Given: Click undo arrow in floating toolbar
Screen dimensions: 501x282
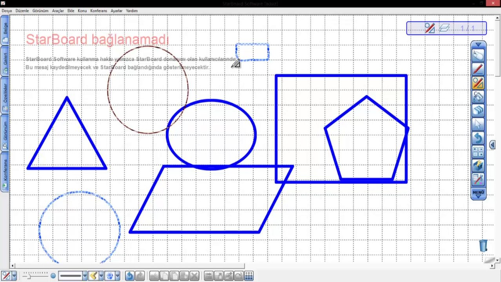Looking at the screenshot, I should point(478,138).
